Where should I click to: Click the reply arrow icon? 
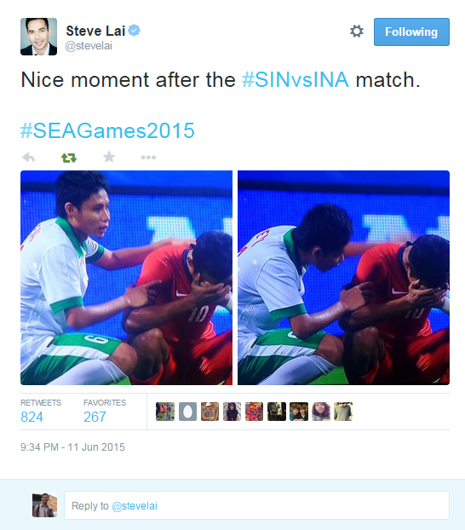[29, 157]
